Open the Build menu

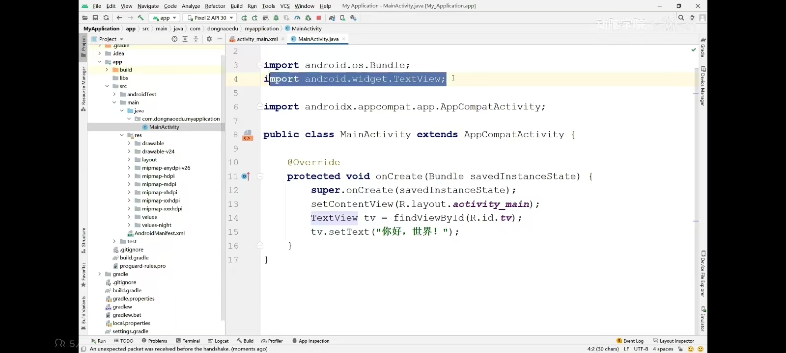click(236, 6)
